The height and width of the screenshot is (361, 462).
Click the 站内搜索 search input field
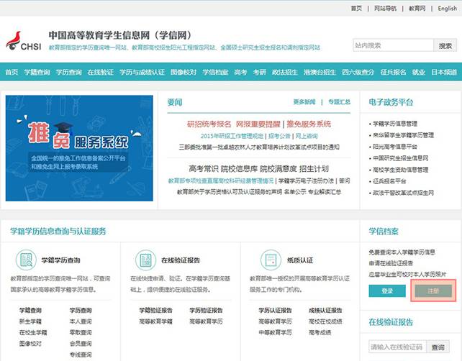(x=394, y=45)
